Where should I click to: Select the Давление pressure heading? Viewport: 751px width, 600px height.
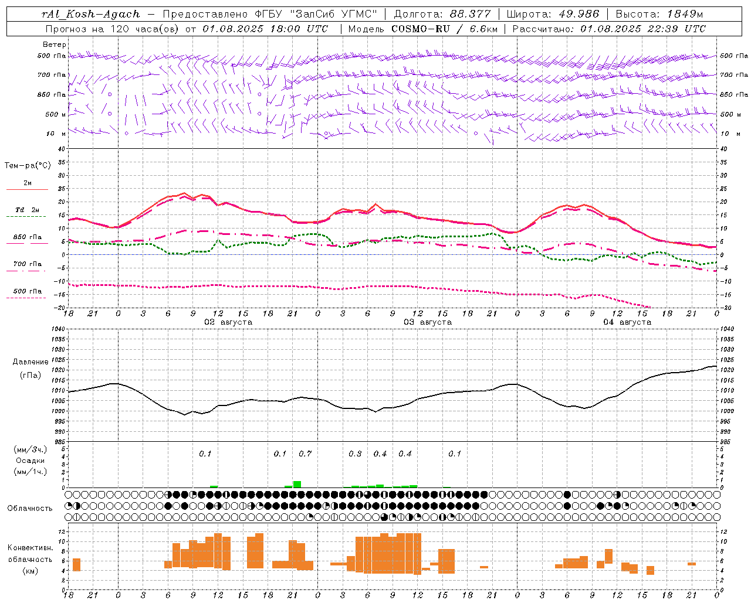pos(30,362)
